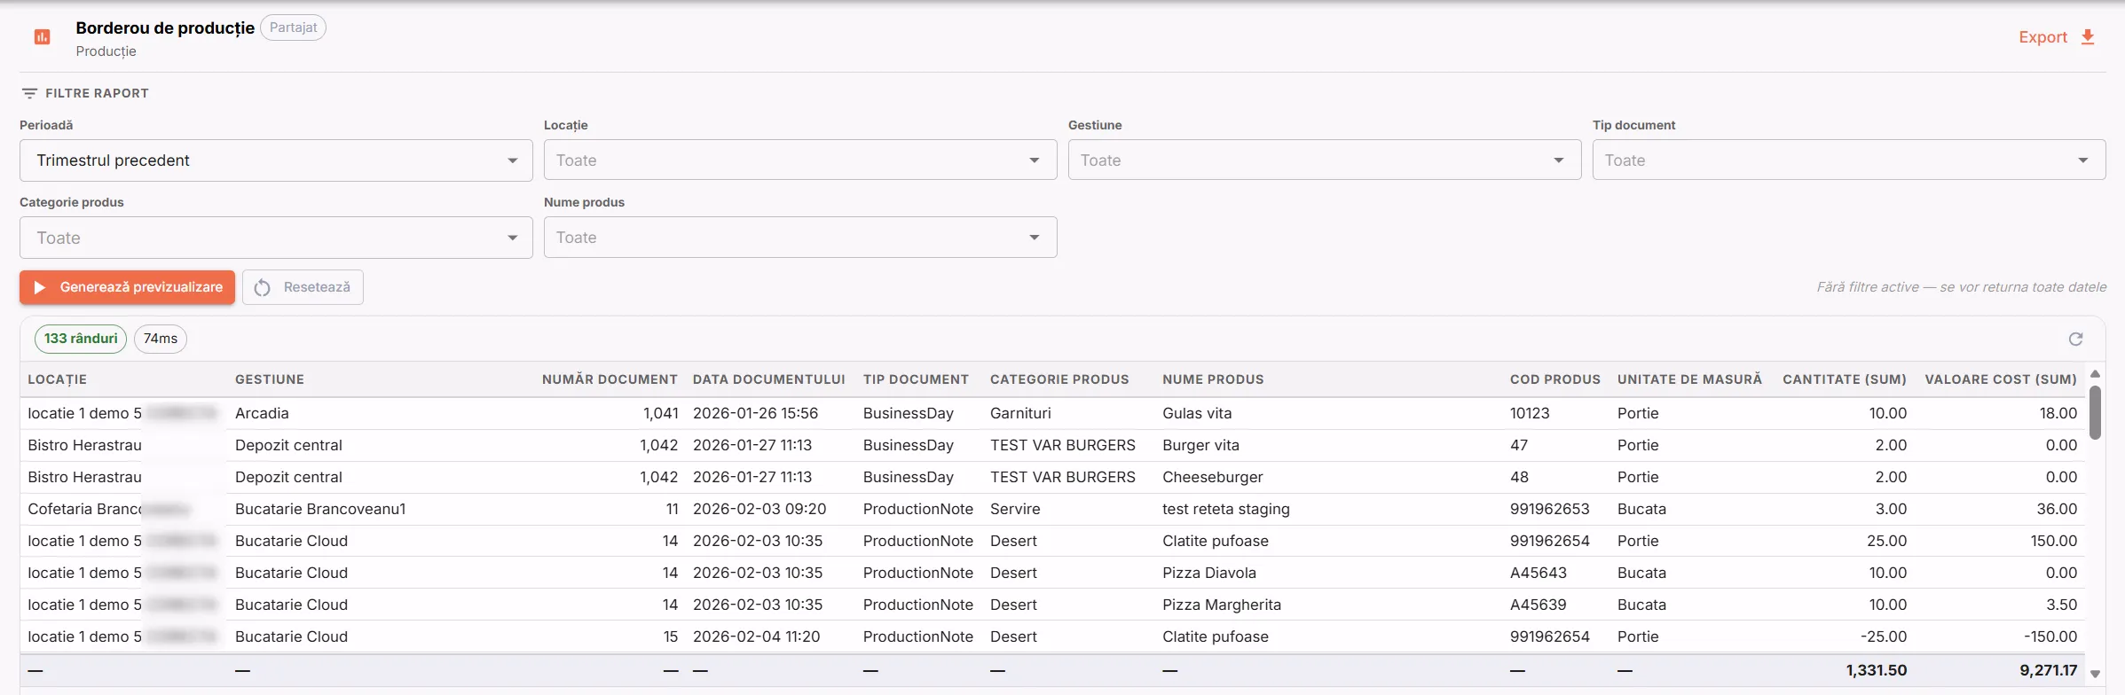
Task: Click the Export download icon
Action: [2088, 37]
